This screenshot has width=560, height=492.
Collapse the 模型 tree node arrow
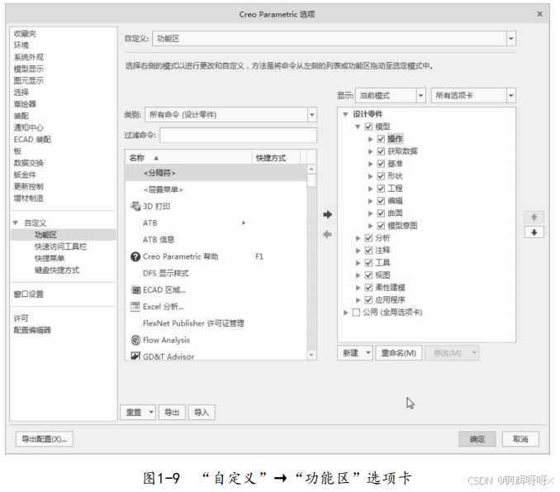[x=358, y=127]
